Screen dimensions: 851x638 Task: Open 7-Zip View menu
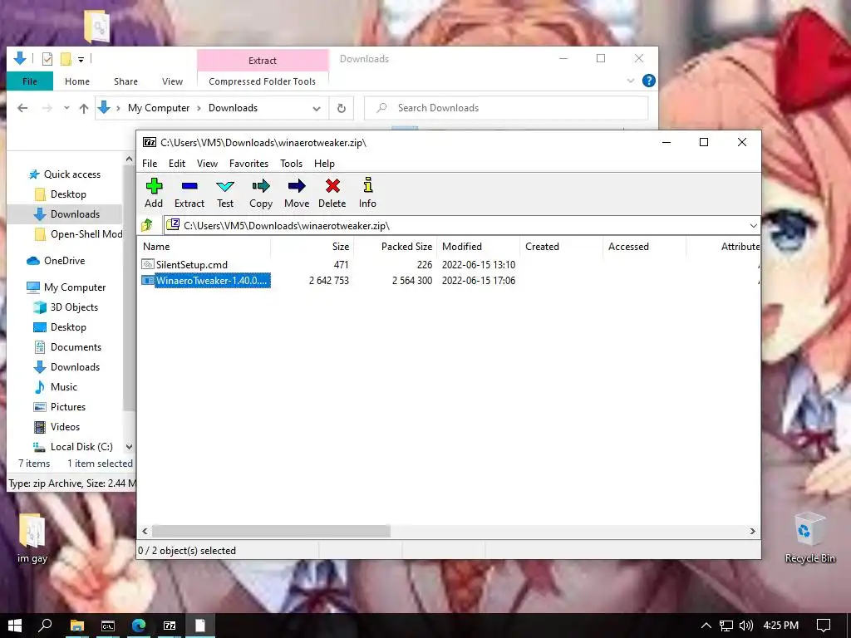tap(207, 164)
